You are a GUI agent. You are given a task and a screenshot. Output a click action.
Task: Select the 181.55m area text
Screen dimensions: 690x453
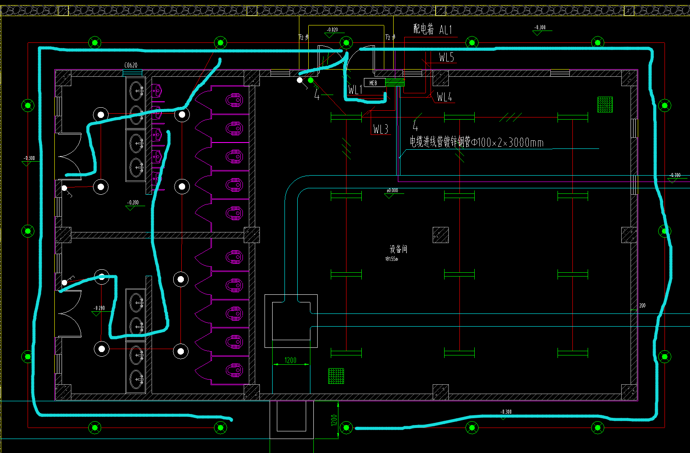(x=391, y=259)
